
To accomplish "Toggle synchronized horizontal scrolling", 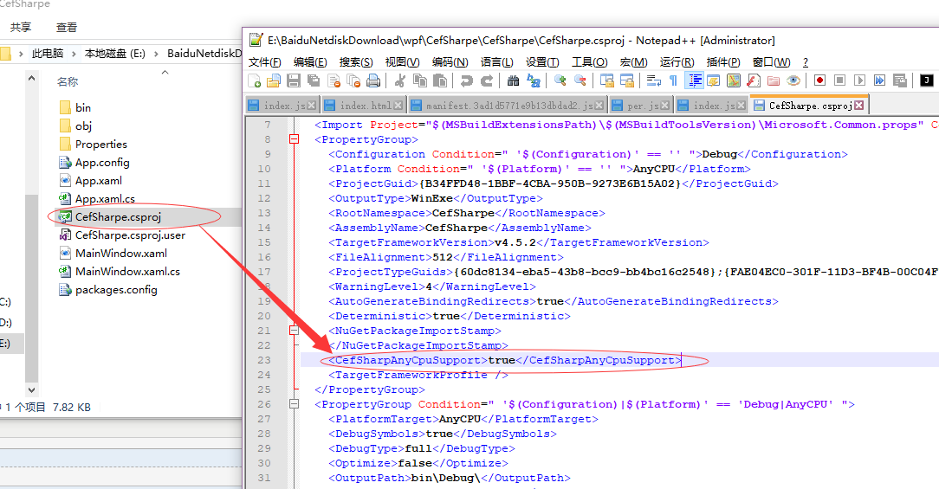I will [627, 80].
